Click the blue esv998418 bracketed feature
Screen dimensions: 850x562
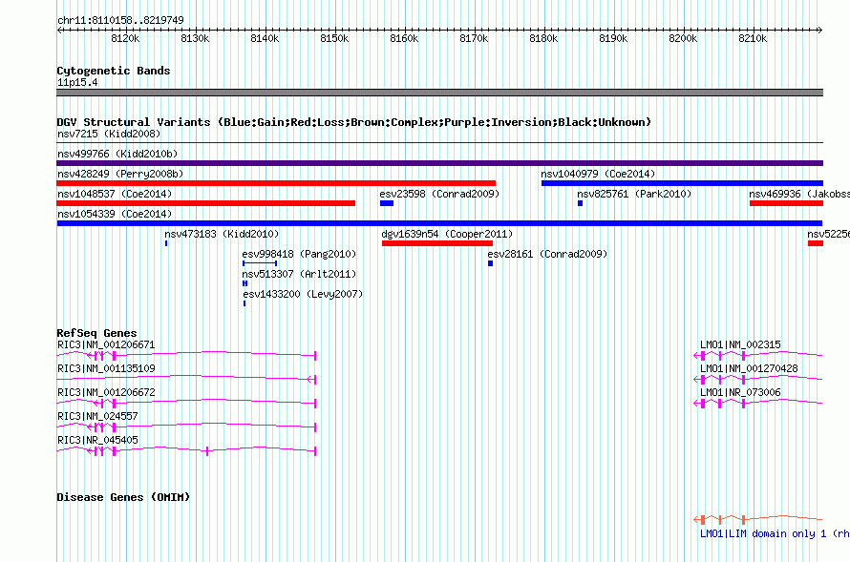(260, 263)
